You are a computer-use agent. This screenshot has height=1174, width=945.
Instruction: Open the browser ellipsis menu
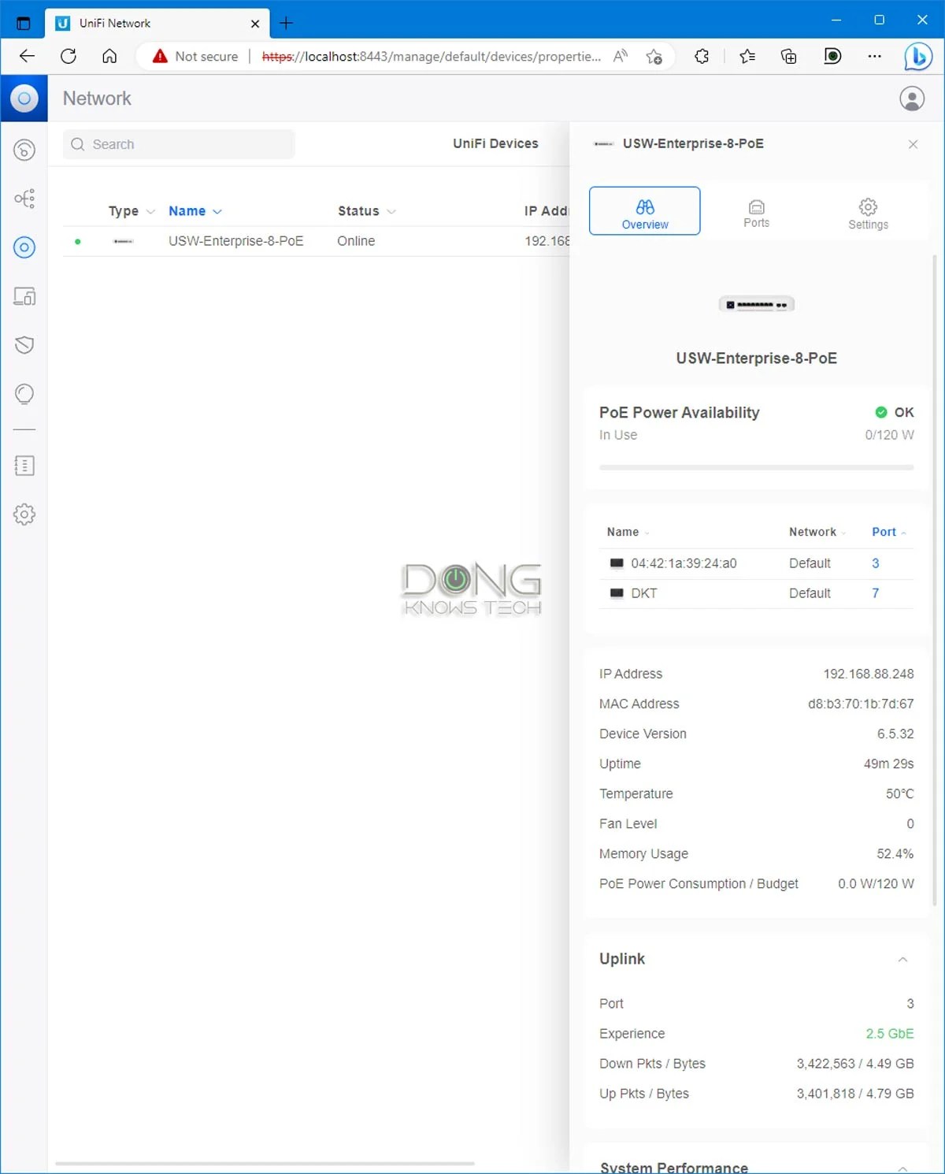click(874, 56)
